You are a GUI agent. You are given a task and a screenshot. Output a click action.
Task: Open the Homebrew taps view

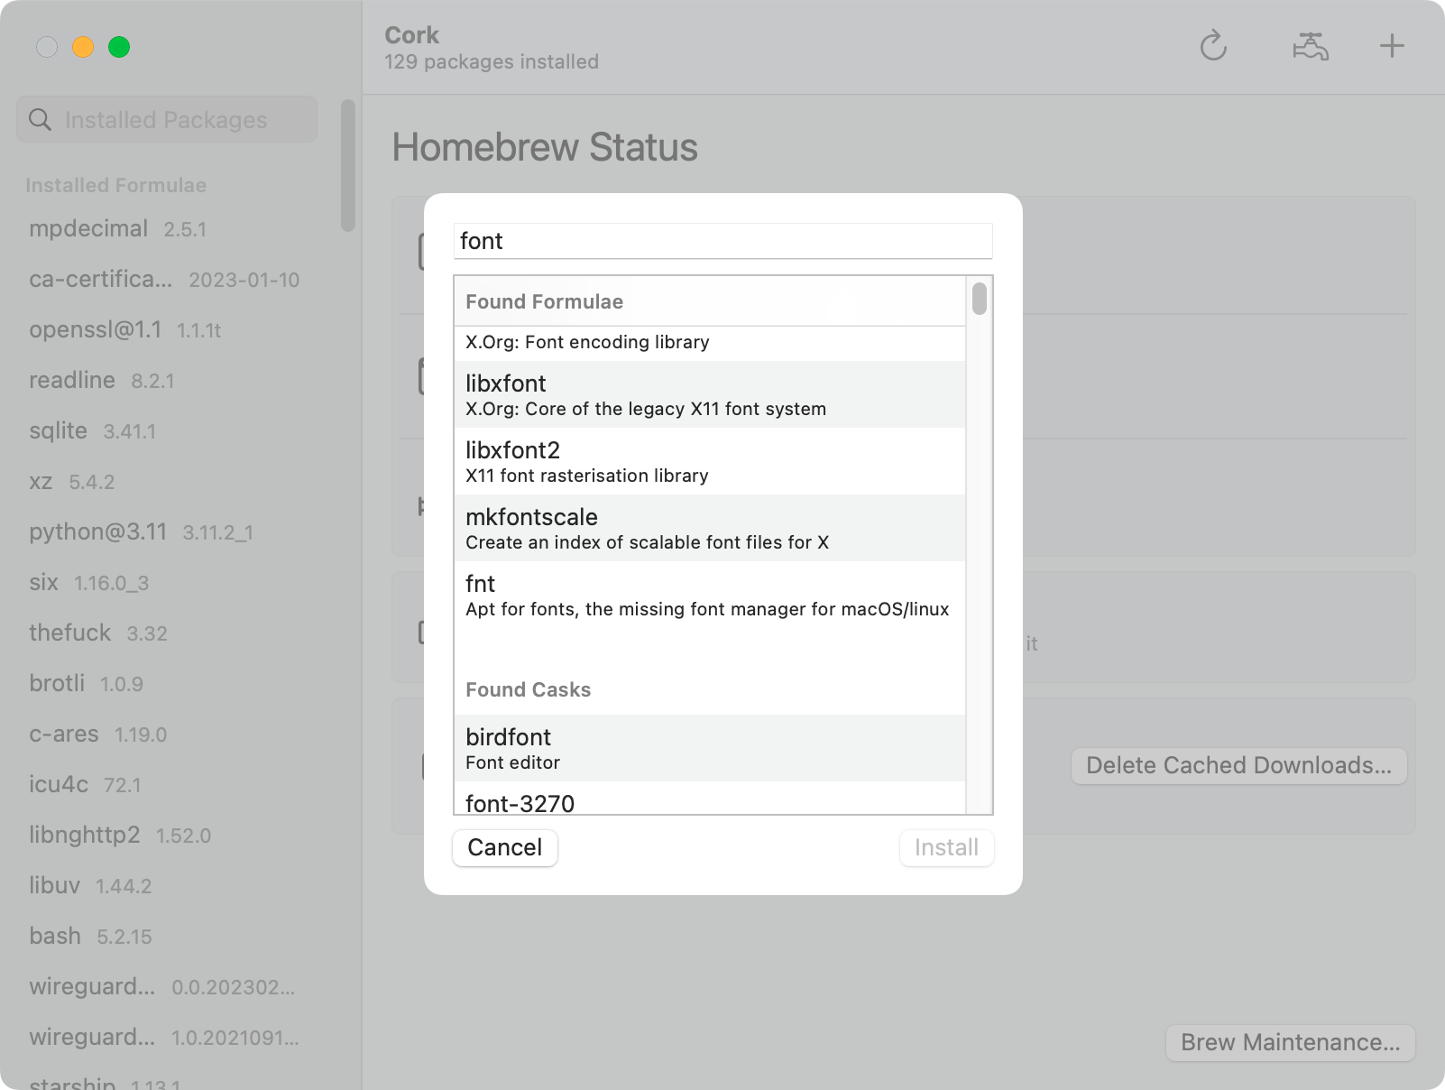1309,46
